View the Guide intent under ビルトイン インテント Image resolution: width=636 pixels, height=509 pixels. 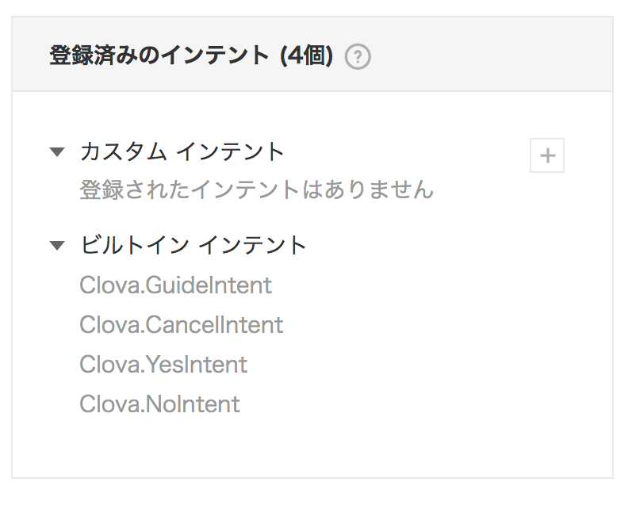[x=175, y=285]
